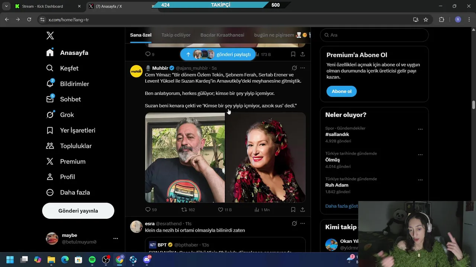Click the Ara search field

pos(374,35)
